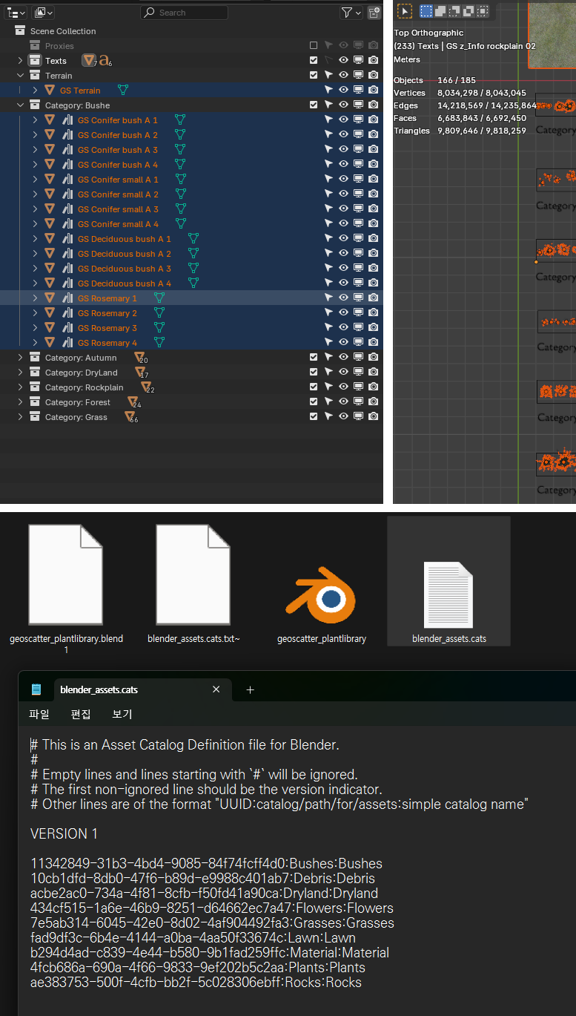This screenshot has width=576, height=1016.
Task: Expand Category: Grass collection
Action: [20, 417]
